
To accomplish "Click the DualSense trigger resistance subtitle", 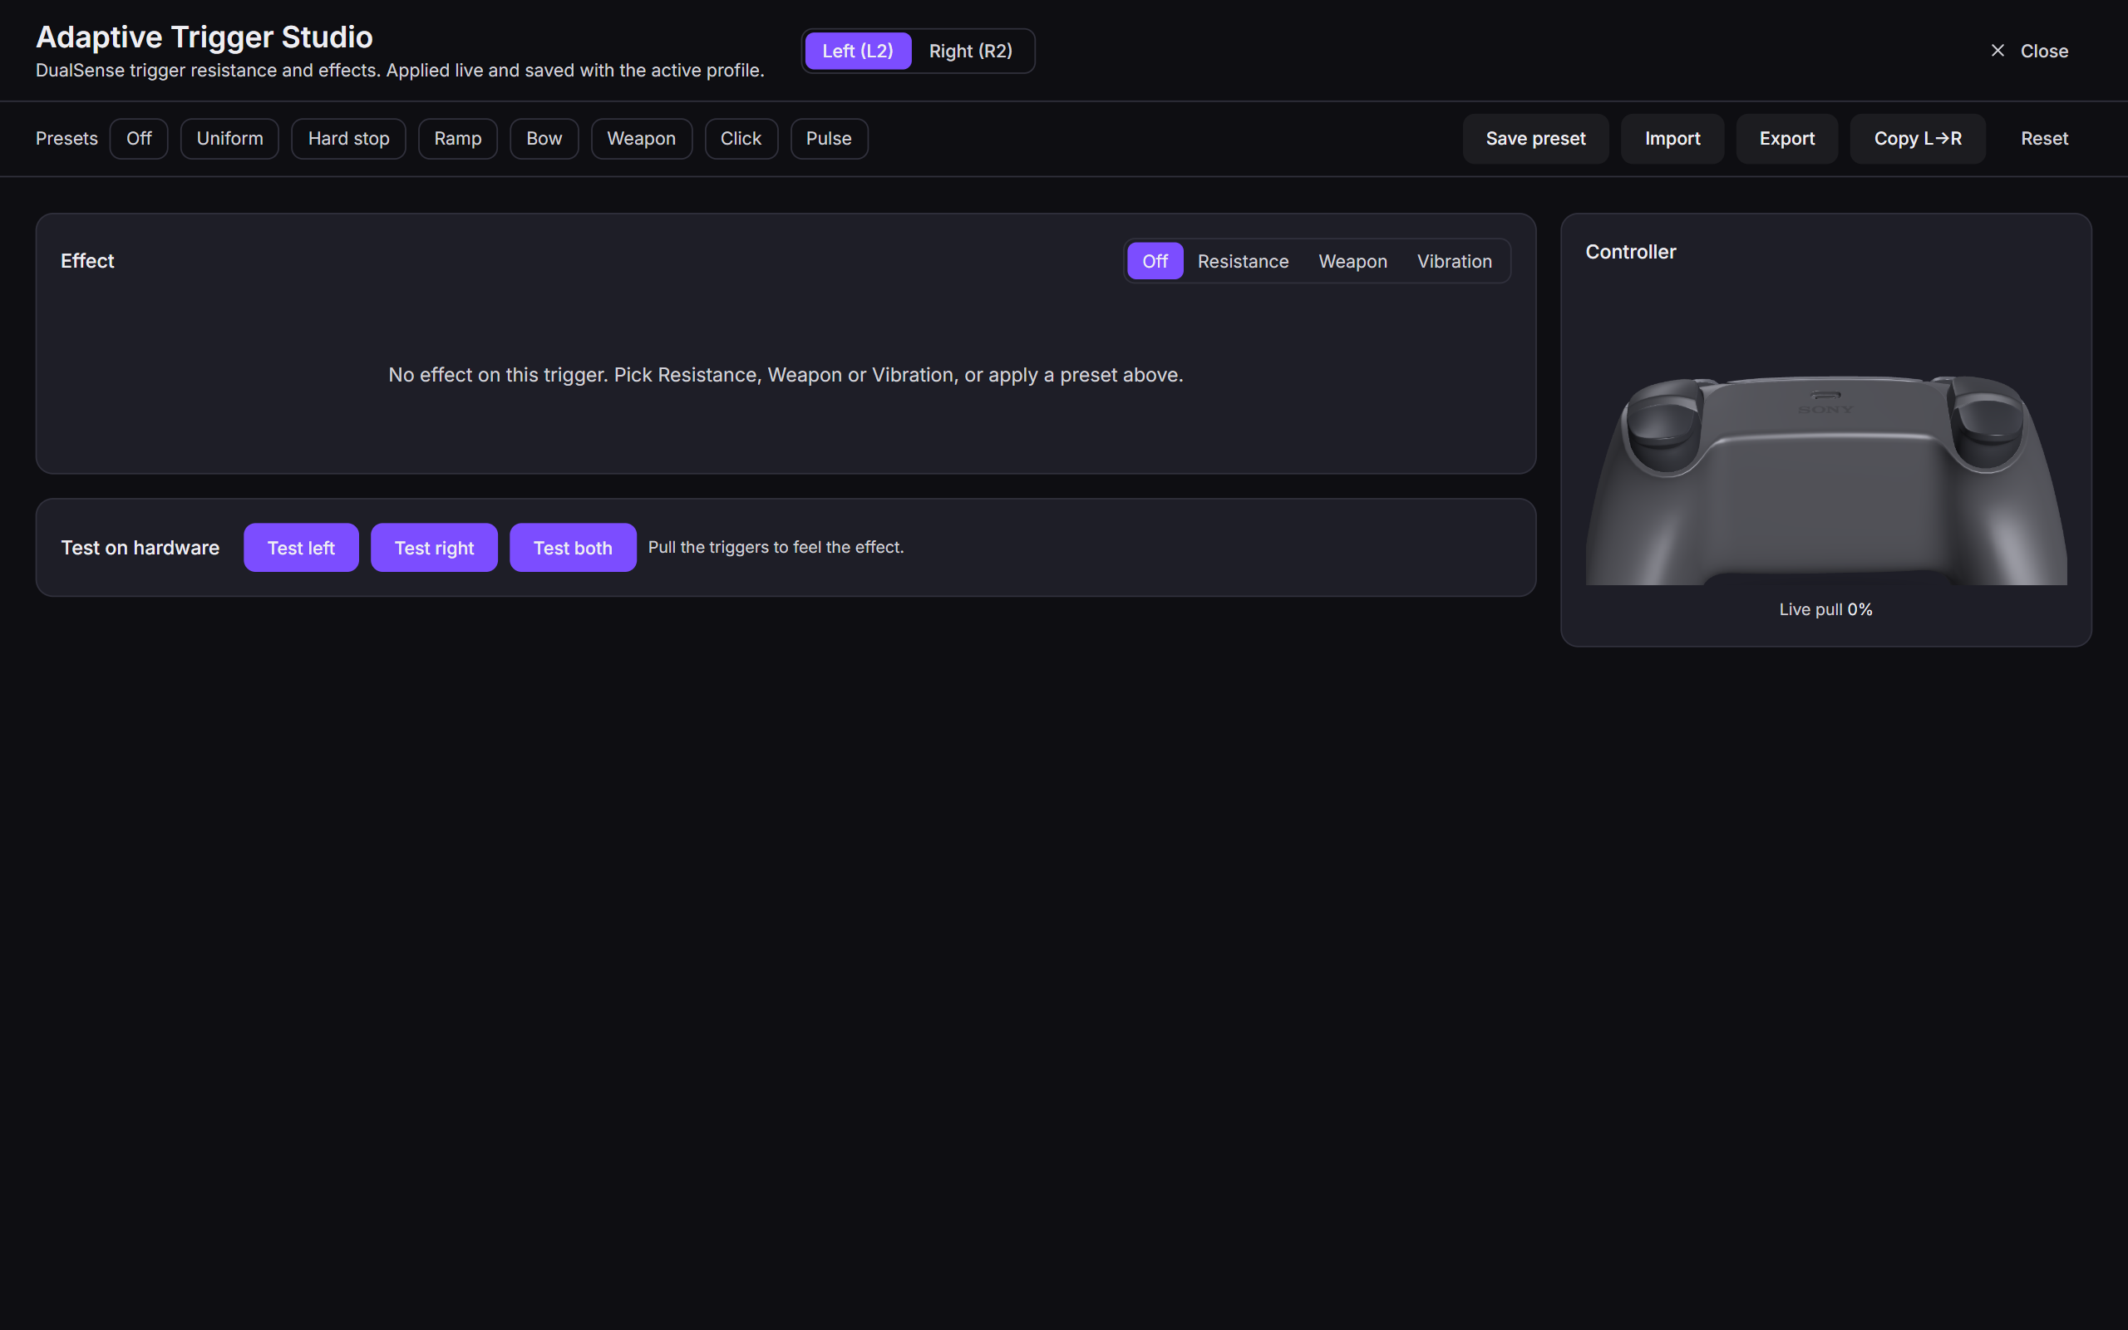I will click(400, 71).
